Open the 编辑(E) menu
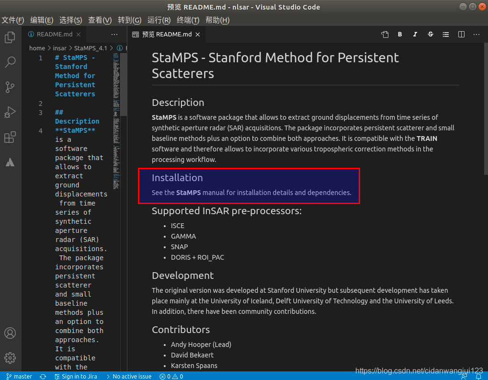Viewport: 488px width, 380px height. tap(42, 20)
